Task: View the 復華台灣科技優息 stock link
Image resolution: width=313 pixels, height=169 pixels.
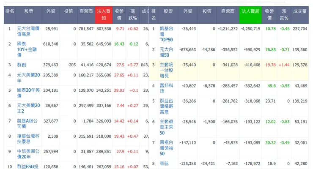Action: tap(29, 139)
